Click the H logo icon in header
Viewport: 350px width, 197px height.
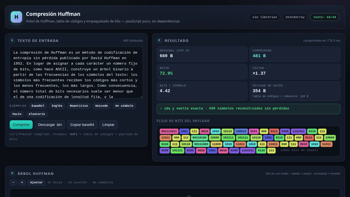[16, 17]
